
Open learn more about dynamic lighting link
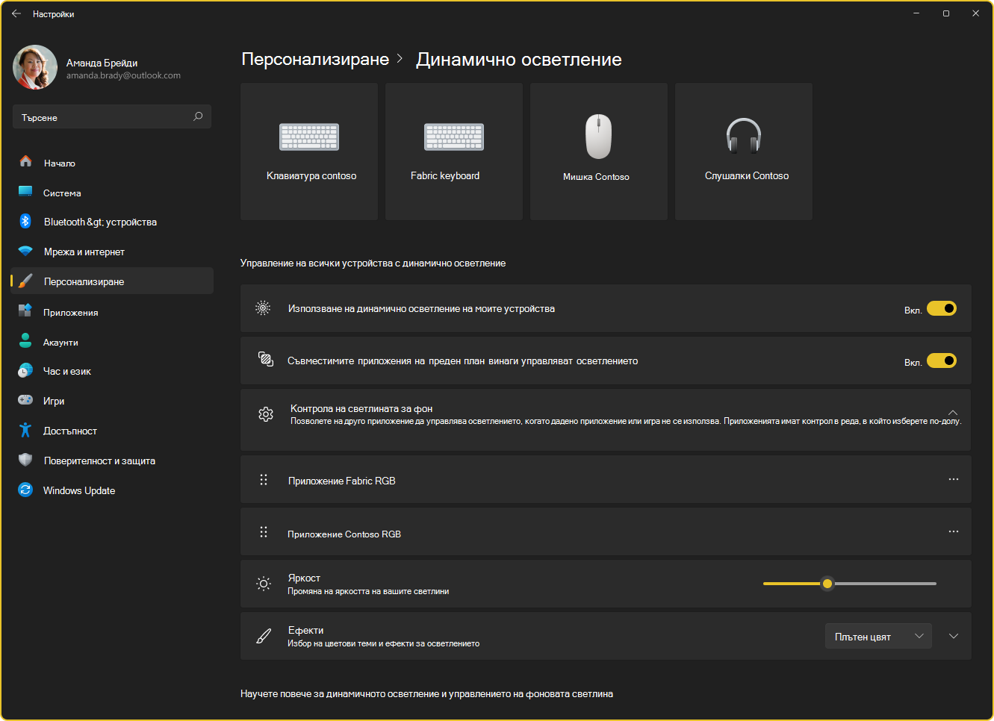426,693
